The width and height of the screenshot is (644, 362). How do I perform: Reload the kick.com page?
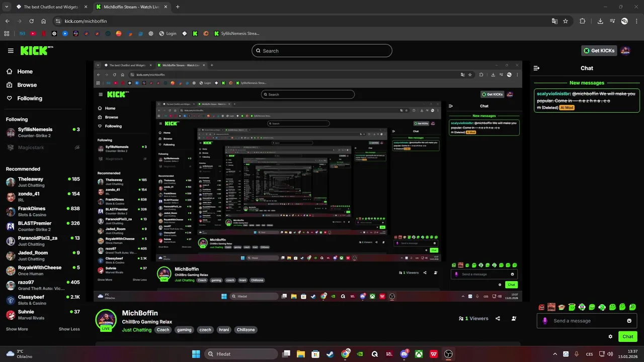pos(31,21)
